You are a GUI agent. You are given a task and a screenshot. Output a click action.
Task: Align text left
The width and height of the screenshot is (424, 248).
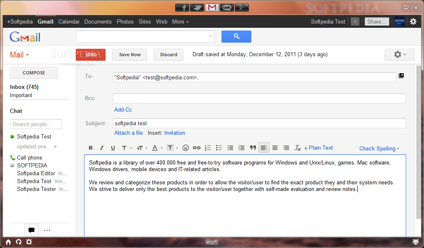[x=264, y=148]
